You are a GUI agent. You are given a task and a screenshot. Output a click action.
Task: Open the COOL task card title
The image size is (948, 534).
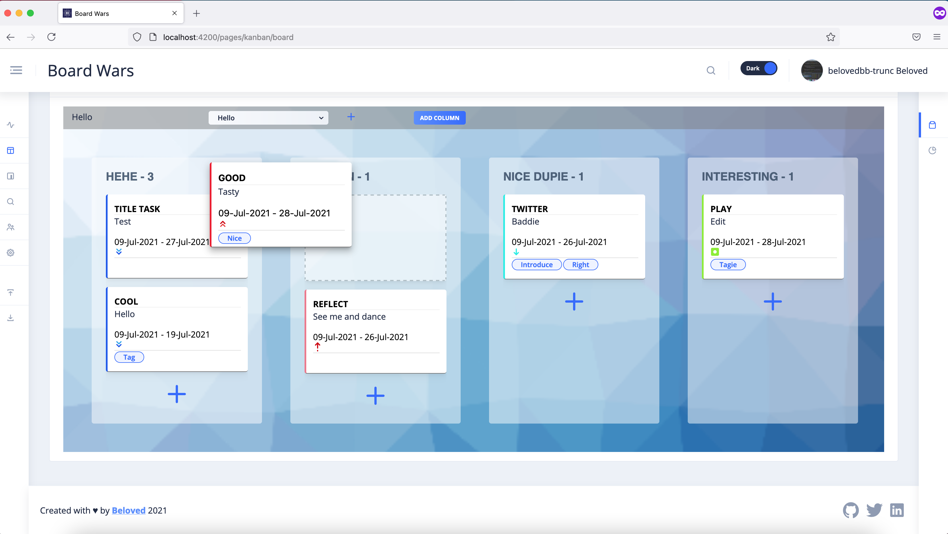pos(126,301)
